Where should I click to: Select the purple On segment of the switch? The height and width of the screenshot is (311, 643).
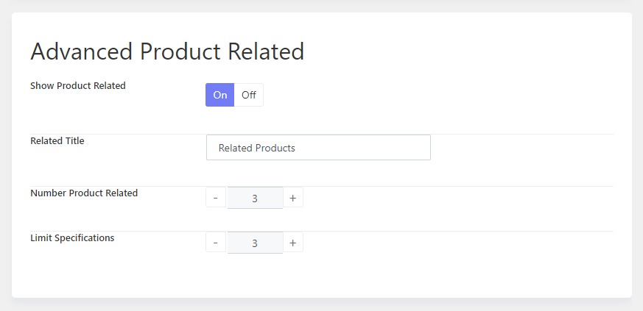coord(219,95)
